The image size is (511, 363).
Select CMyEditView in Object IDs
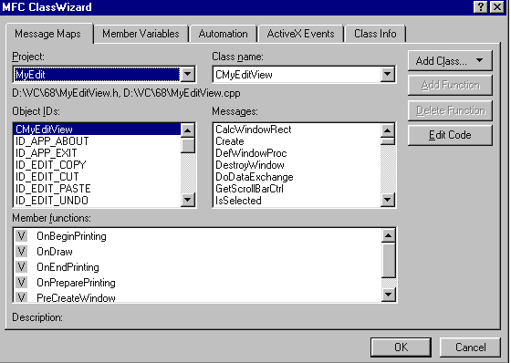(97, 130)
